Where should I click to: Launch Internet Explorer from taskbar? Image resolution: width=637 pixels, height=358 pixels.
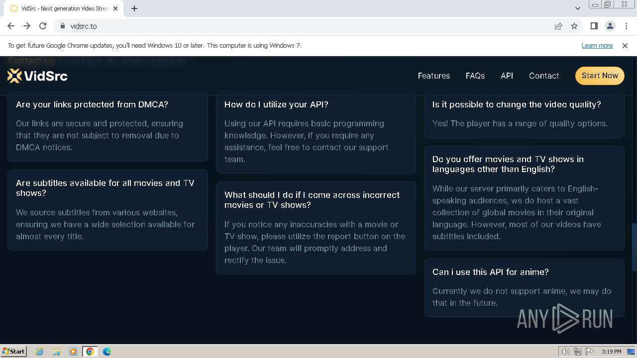(40, 352)
